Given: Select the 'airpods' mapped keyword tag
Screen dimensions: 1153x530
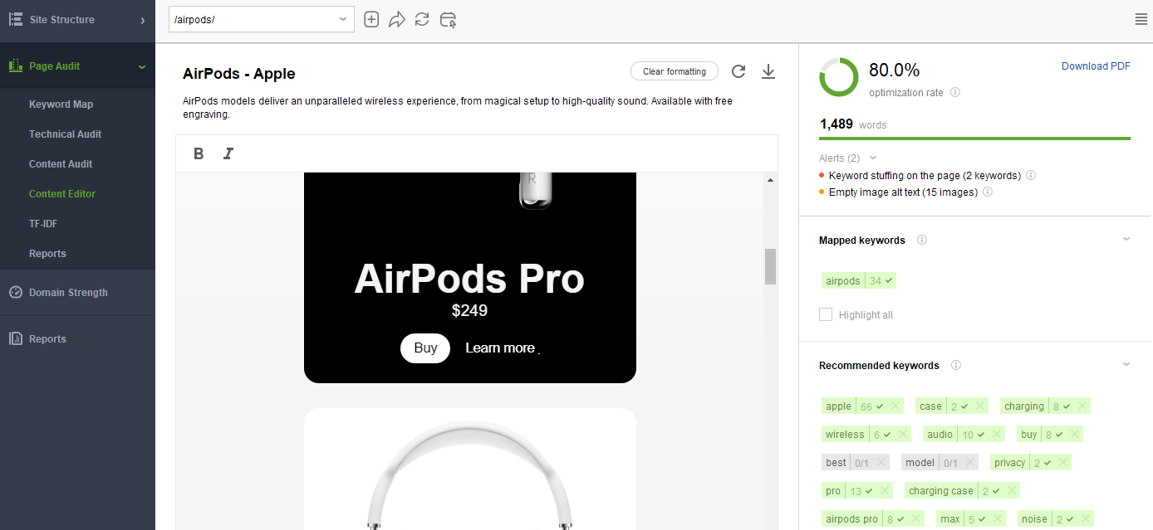Looking at the screenshot, I should tap(859, 281).
